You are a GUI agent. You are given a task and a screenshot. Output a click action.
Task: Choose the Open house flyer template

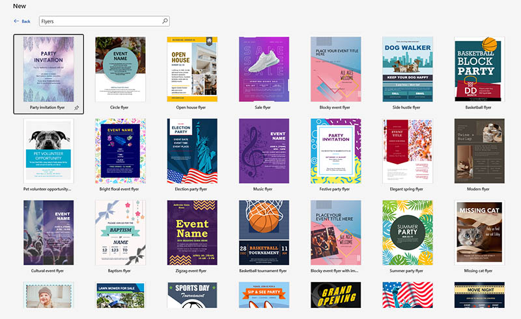pyautogui.click(x=191, y=68)
